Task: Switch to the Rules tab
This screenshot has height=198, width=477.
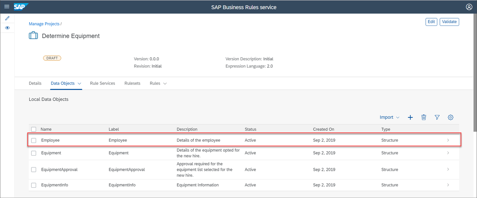Action: tap(155, 83)
